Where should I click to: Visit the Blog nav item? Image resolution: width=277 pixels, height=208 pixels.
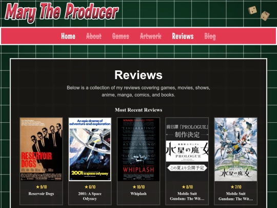[x=210, y=36]
